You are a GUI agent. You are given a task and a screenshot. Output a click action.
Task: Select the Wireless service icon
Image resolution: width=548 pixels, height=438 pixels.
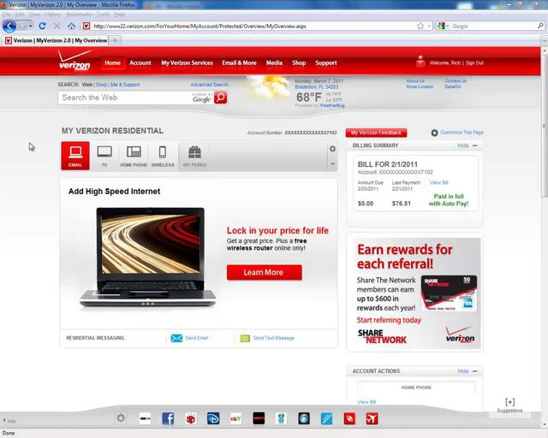(163, 157)
